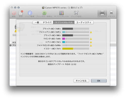The image size is (126, 99).
Task: Switch to the ドライバ tab
Action: 47,23
